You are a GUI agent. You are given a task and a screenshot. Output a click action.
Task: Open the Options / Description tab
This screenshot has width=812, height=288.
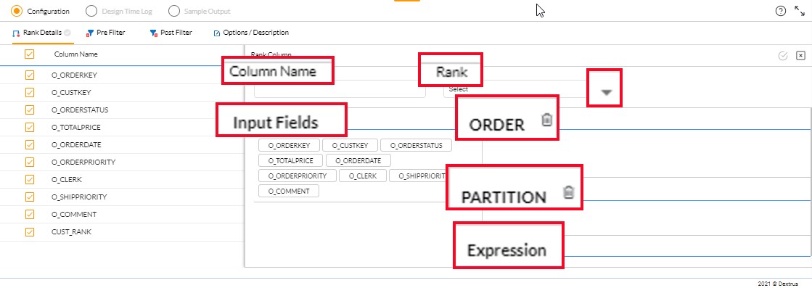pyautogui.click(x=251, y=33)
